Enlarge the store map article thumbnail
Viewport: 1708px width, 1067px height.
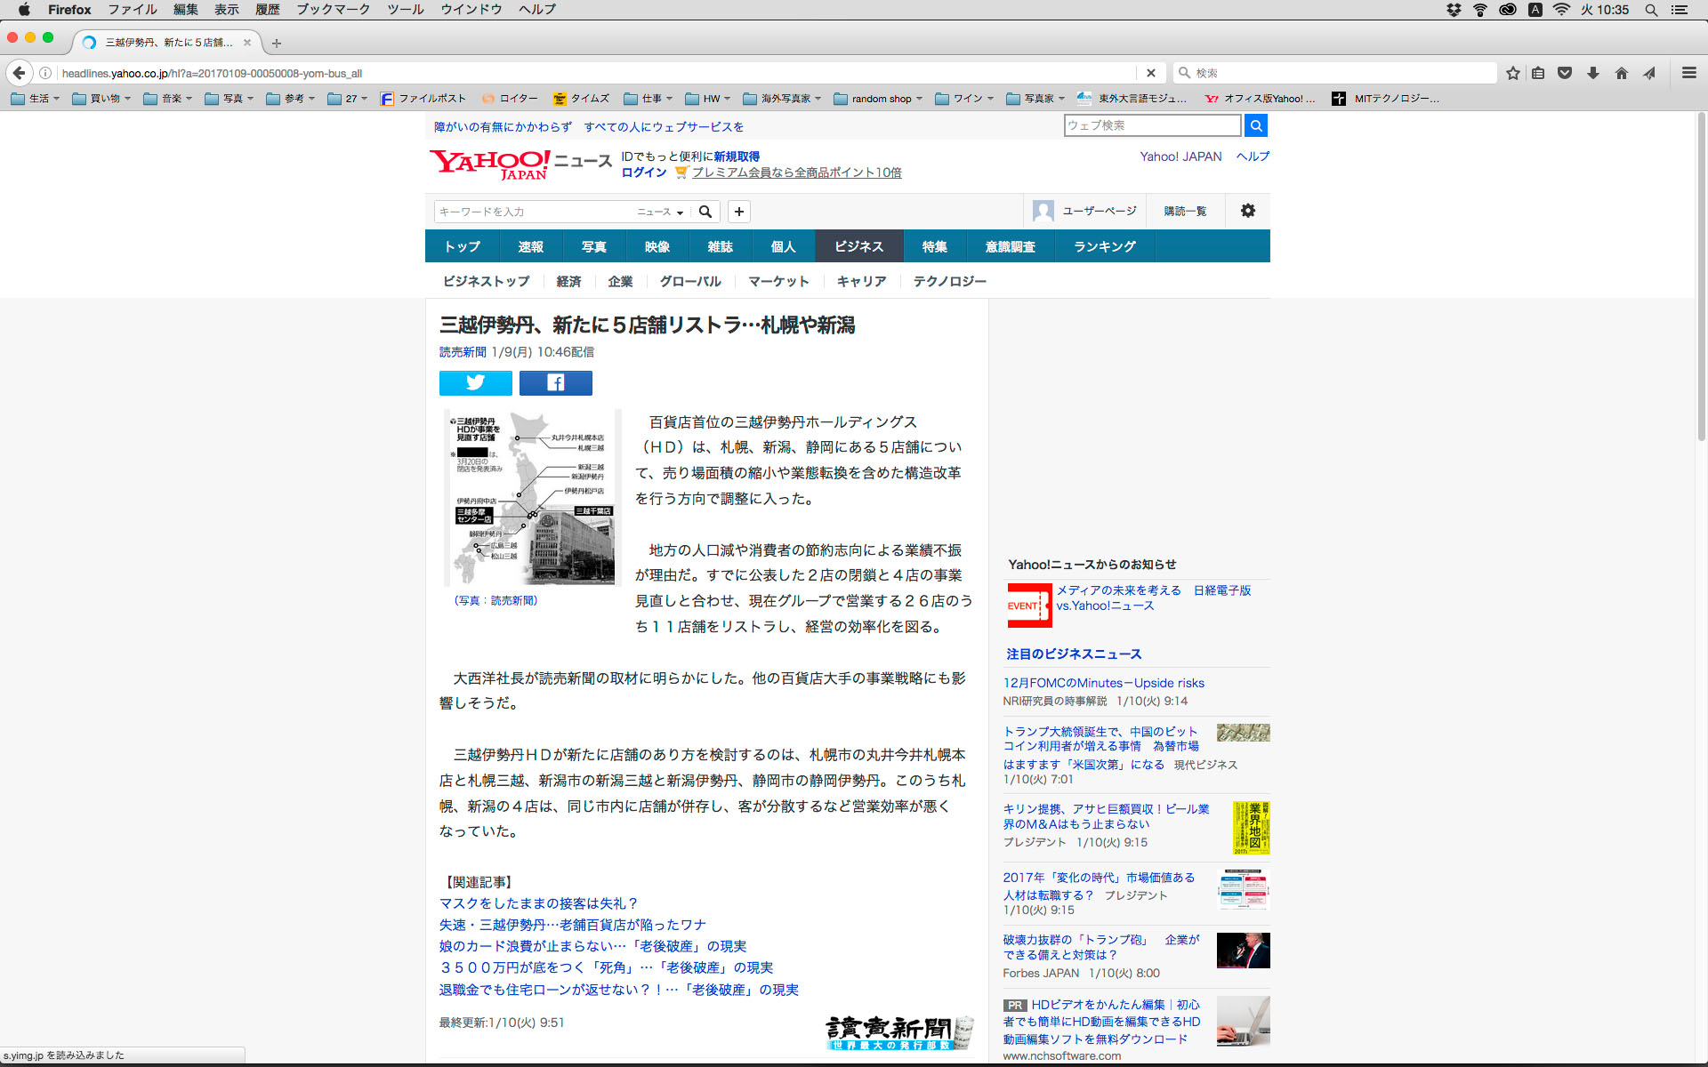pyautogui.click(x=532, y=497)
